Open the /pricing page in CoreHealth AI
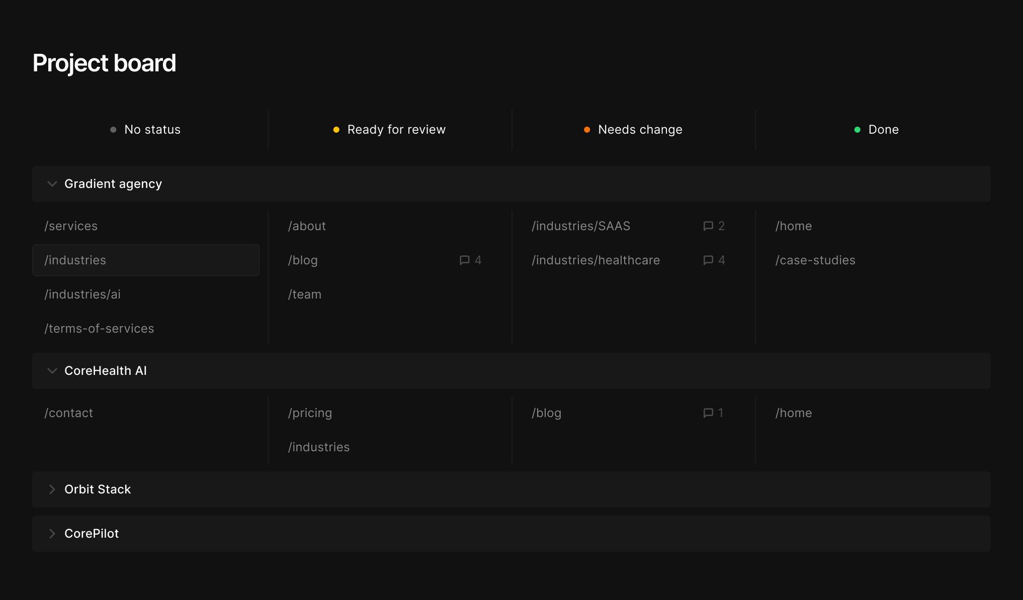The image size is (1023, 600). pos(310,413)
